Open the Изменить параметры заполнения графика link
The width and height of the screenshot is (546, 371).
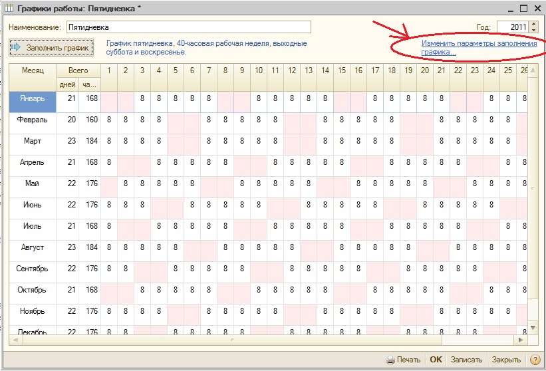click(x=479, y=48)
